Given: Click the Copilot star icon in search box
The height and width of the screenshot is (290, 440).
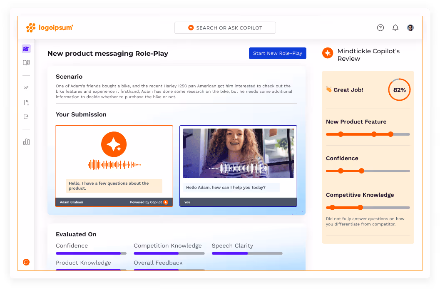Looking at the screenshot, I should (x=191, y=27).
